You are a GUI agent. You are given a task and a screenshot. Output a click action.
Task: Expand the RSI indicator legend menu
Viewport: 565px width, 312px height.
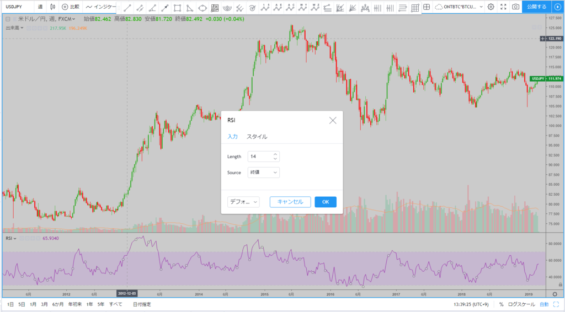tap(10, 238)
